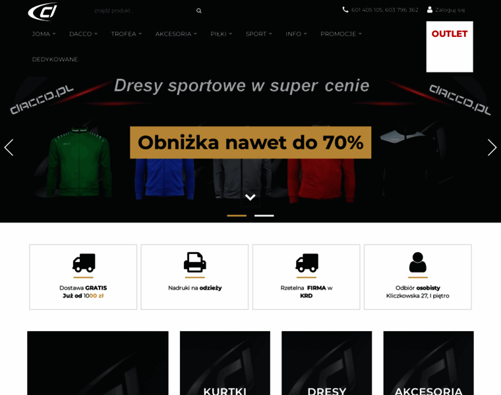Open the DEDYKOWANE menu item
Image resolution: width=501 pixels, height=395 pixels.
pyautogui.click(x=55, y=59)
